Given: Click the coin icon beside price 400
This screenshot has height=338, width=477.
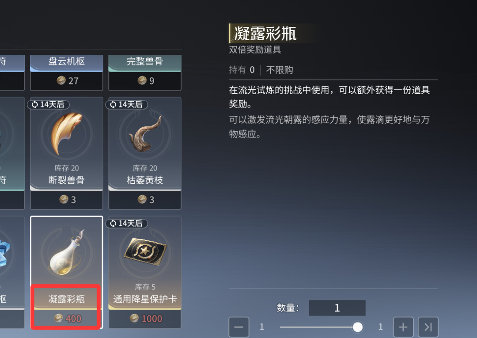Looking at the screenshot, I should (x=58, y=319).
